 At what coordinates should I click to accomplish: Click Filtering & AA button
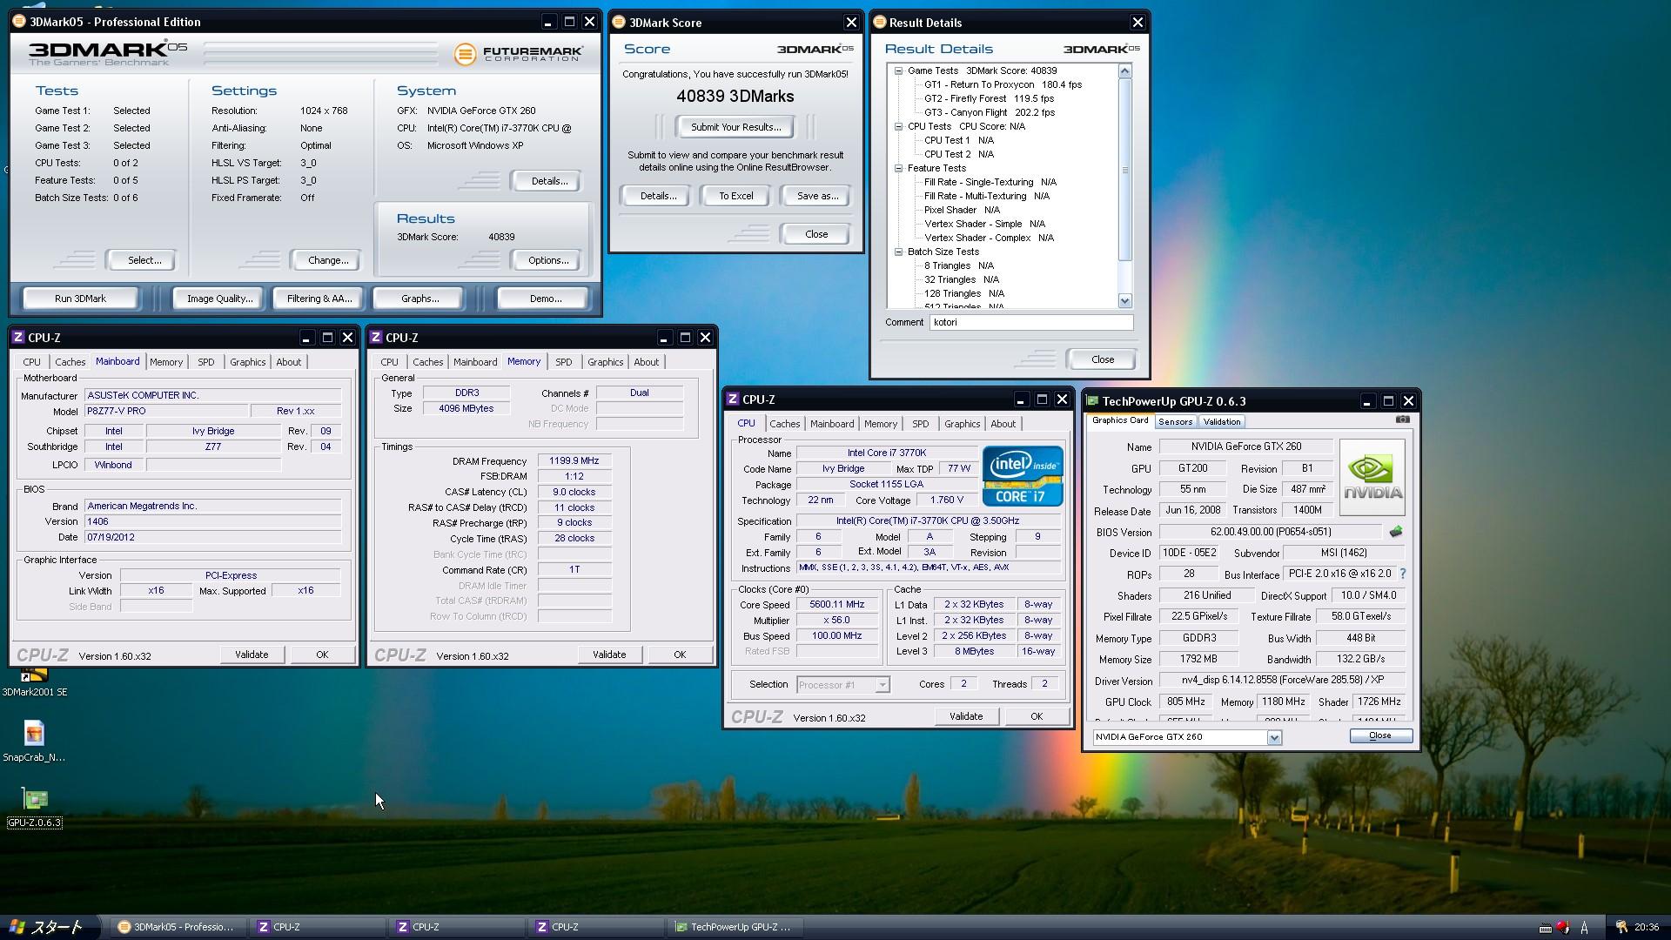pos(319,299)
